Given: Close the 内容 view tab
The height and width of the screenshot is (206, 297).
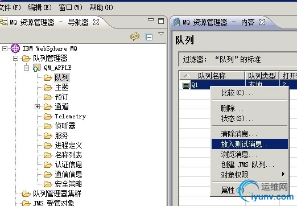Looking at the screenshot, I should coord(262,22).
